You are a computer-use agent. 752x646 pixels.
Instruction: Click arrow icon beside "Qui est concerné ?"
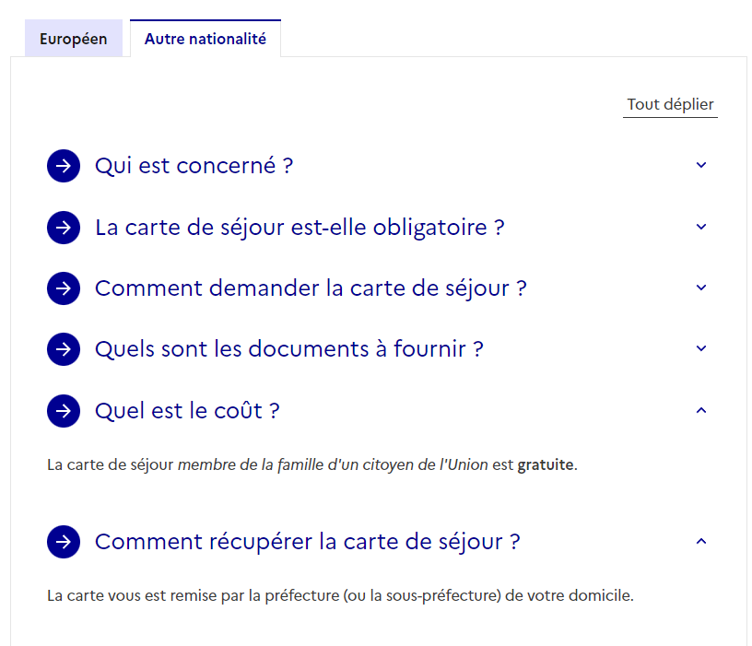click(64, 166)
